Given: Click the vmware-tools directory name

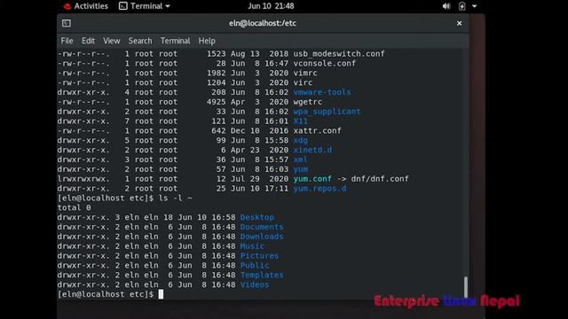Looking at the screenshot, I should tap(322, 92).
